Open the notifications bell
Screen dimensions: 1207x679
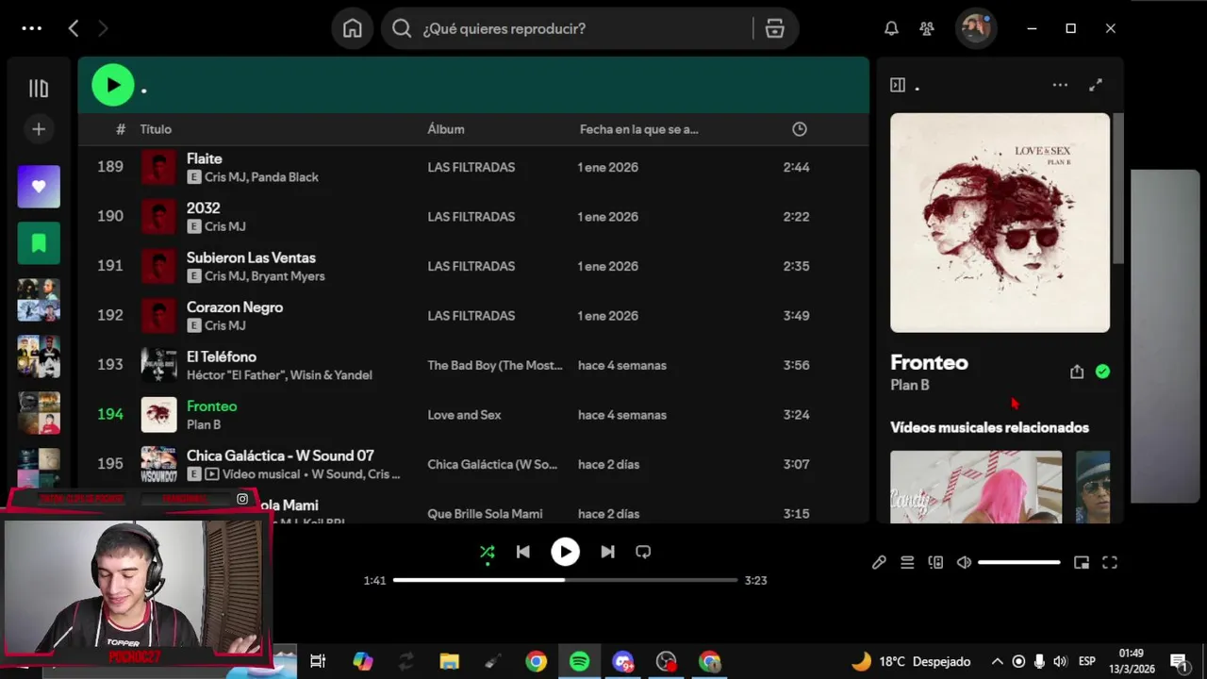891,28
